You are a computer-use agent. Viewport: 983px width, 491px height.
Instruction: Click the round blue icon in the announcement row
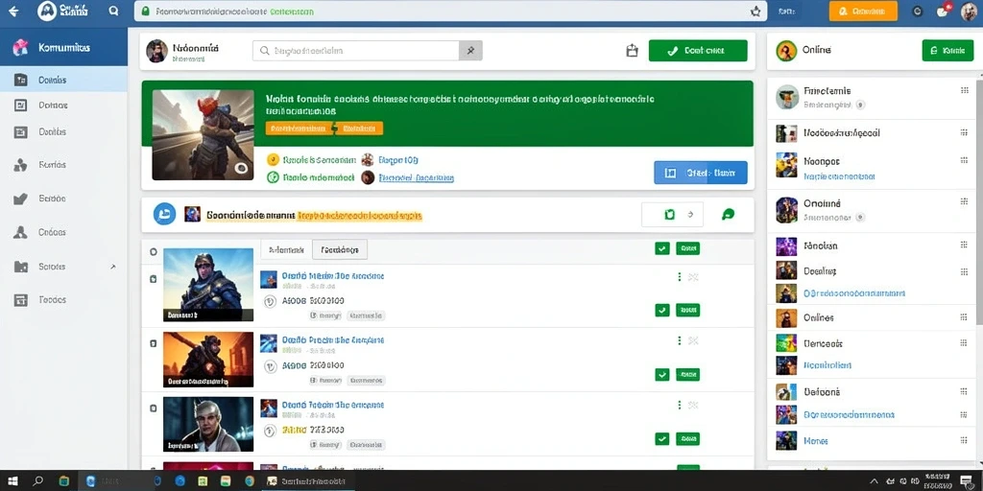(164, 214)
